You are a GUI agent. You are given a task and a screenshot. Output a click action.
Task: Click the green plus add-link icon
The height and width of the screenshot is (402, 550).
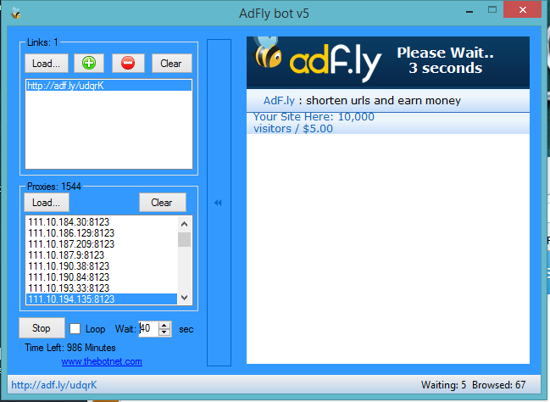click(89, 64)
